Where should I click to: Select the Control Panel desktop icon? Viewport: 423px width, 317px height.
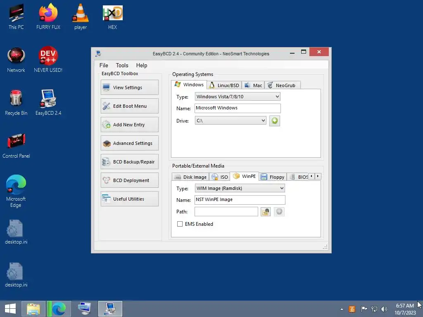16,146
